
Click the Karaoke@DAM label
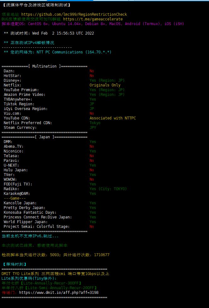click(17, 194)
